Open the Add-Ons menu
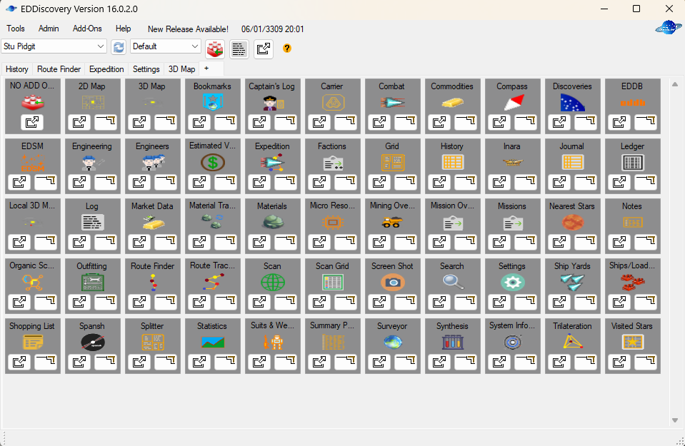Viewport: 685px width, 446px height. tap(87, 29)
